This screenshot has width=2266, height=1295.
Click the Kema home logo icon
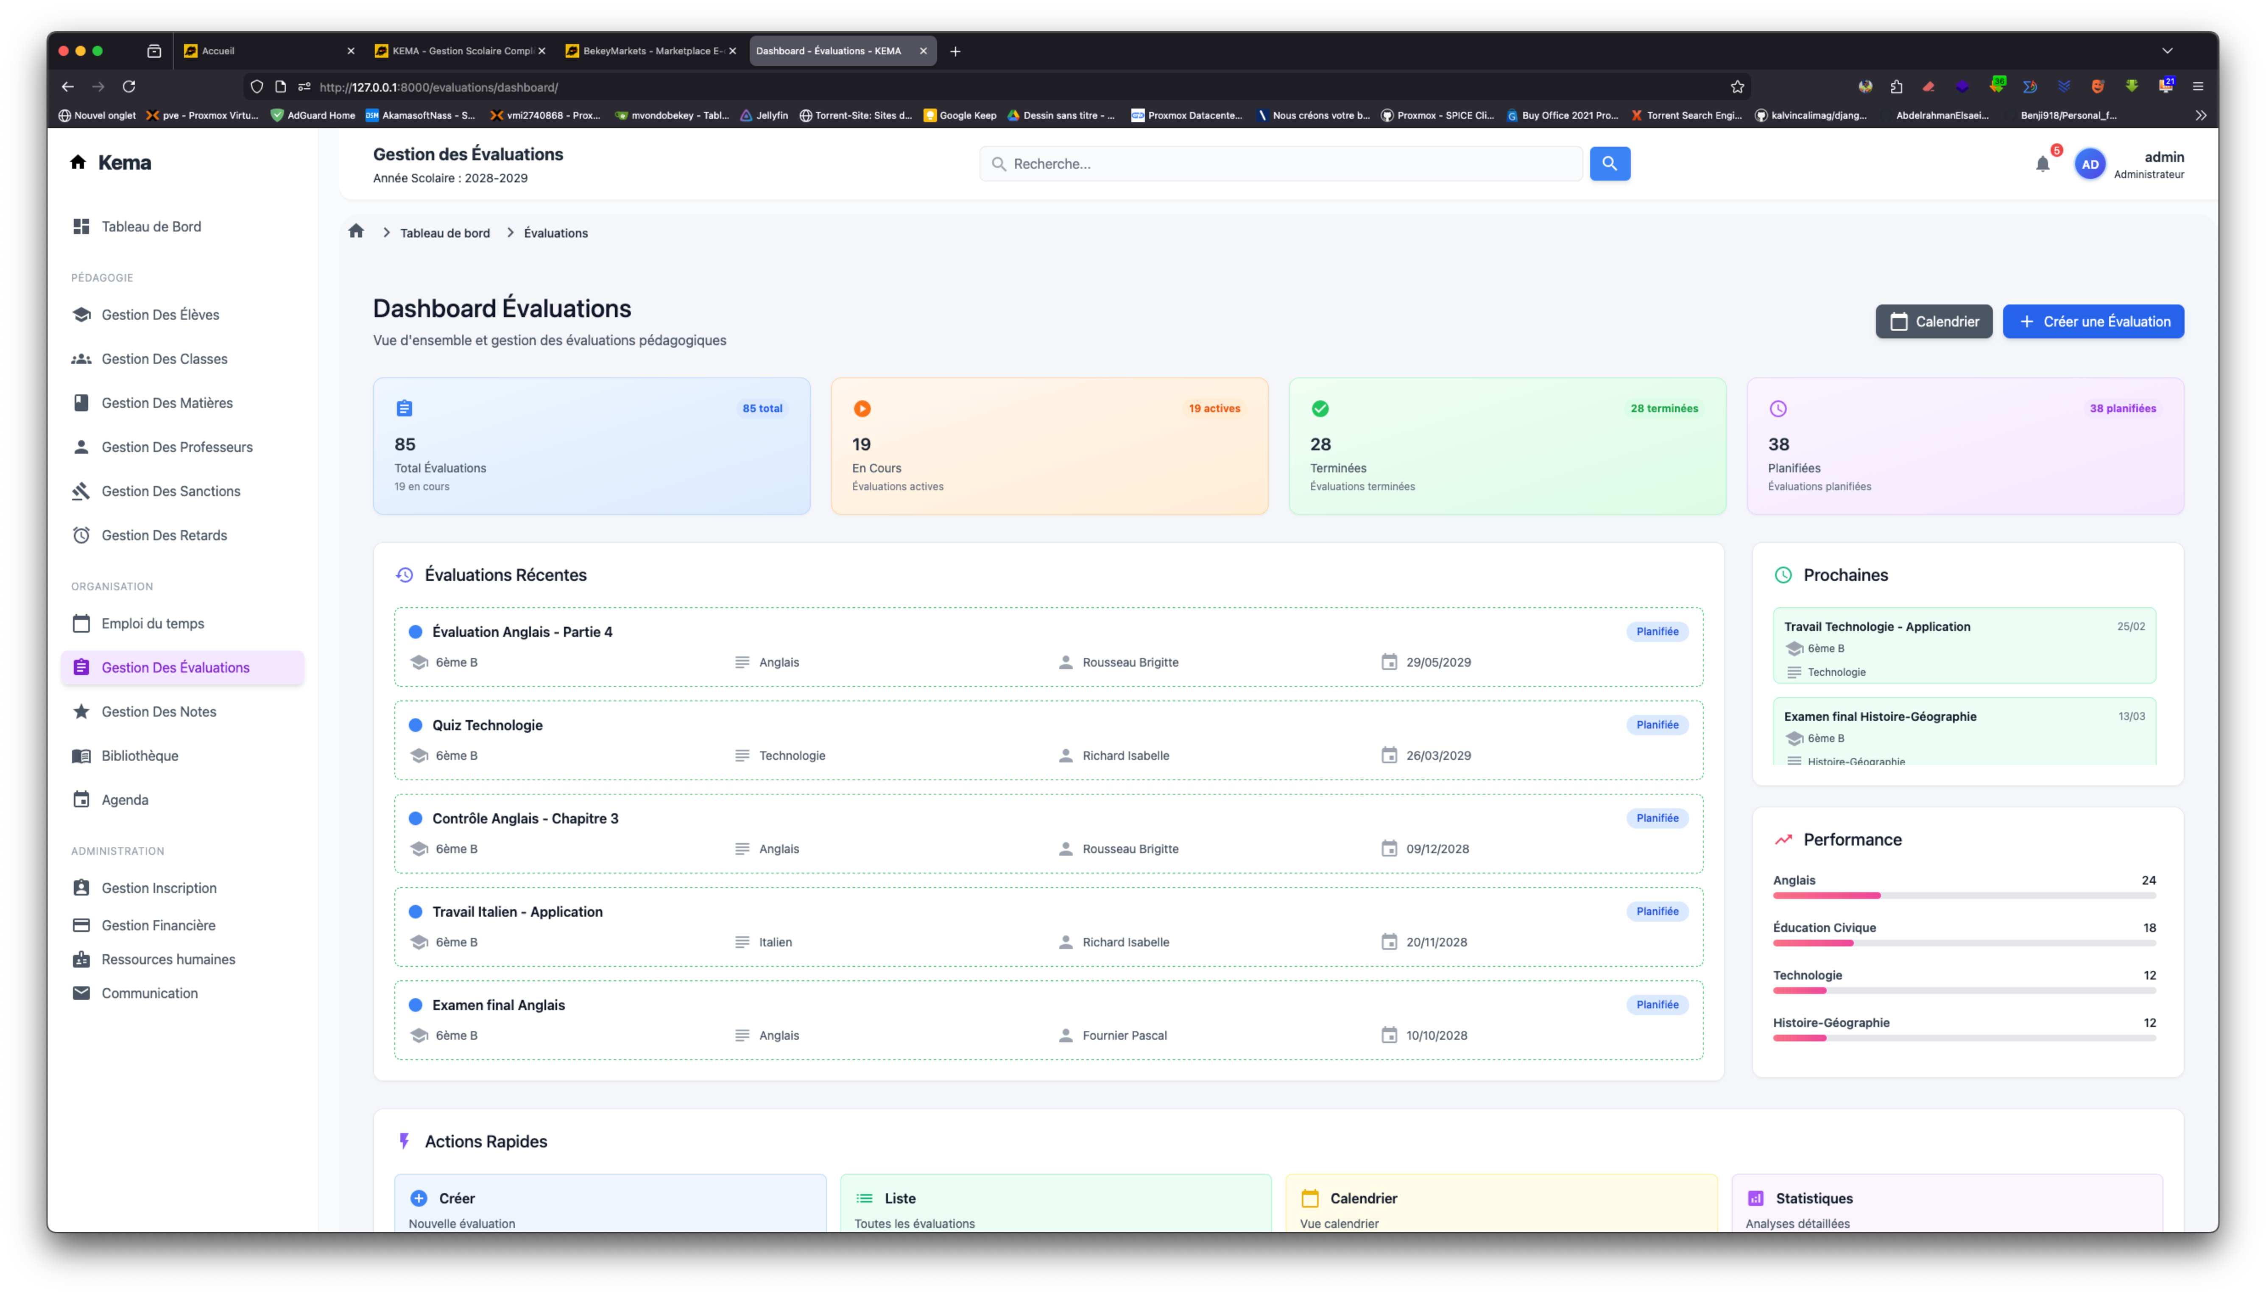(x=78, y=162)
